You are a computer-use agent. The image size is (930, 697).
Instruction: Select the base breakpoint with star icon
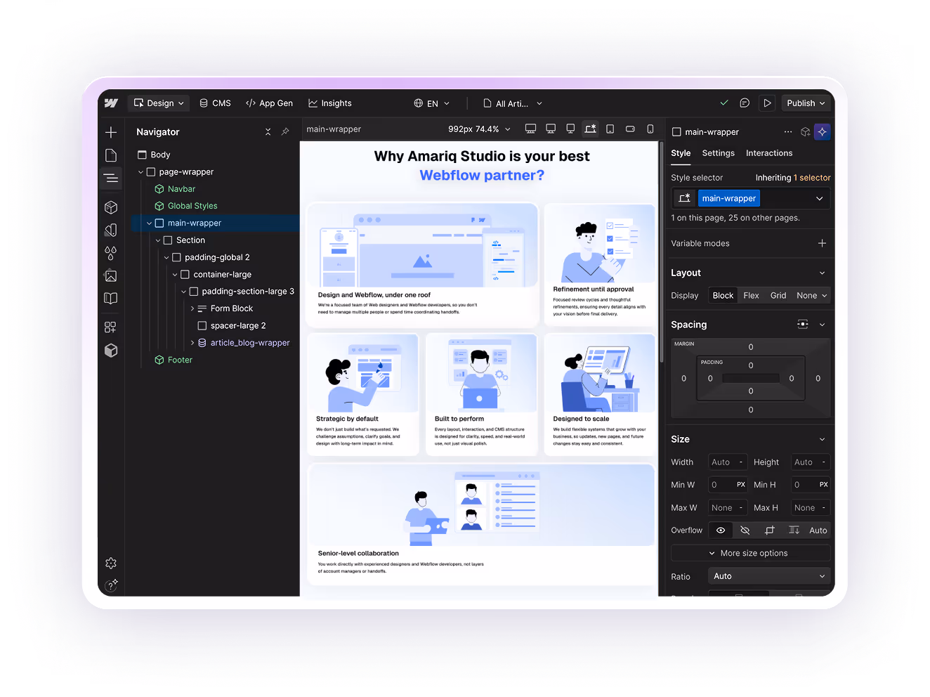[591, 129]
